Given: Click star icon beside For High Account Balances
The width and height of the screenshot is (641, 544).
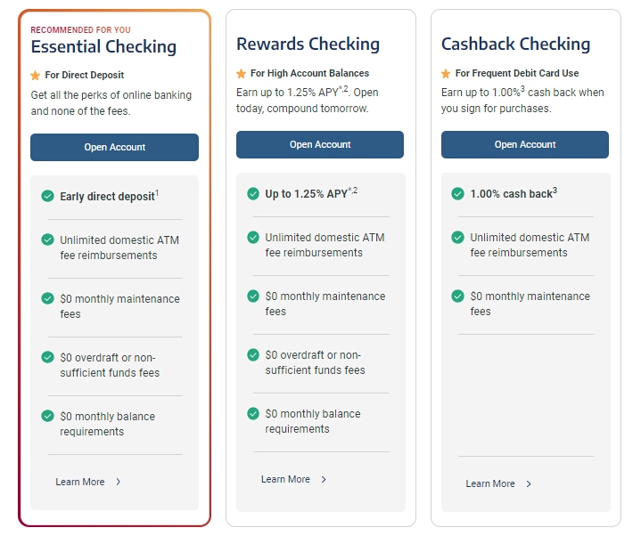Looking at the screenshot, I should [241, 73].
